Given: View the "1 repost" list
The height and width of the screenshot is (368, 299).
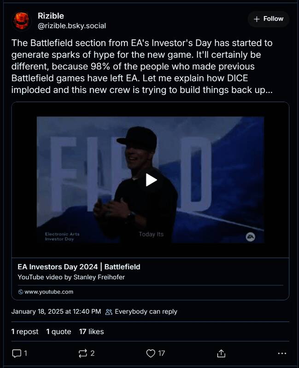Looking at the screenshot, I should click(x=25, y=331).
